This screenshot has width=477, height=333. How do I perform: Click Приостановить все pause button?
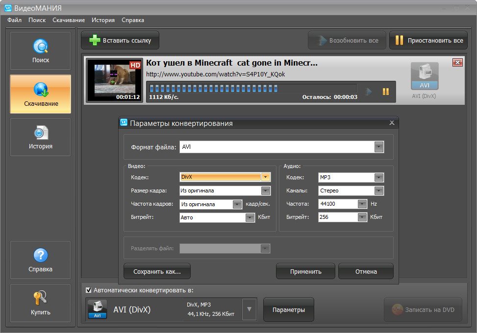click(428, 41)
